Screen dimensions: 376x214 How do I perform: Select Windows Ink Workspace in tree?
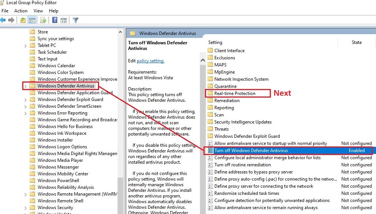pos(62,133)
